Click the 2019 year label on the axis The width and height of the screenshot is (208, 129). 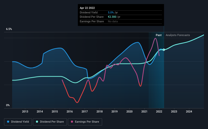[x=114, y=111]
